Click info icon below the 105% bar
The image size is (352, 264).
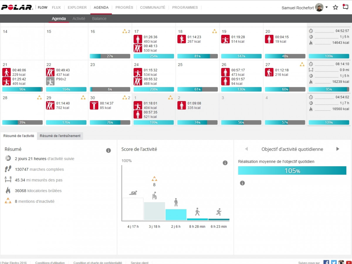(x=242, y=183)
